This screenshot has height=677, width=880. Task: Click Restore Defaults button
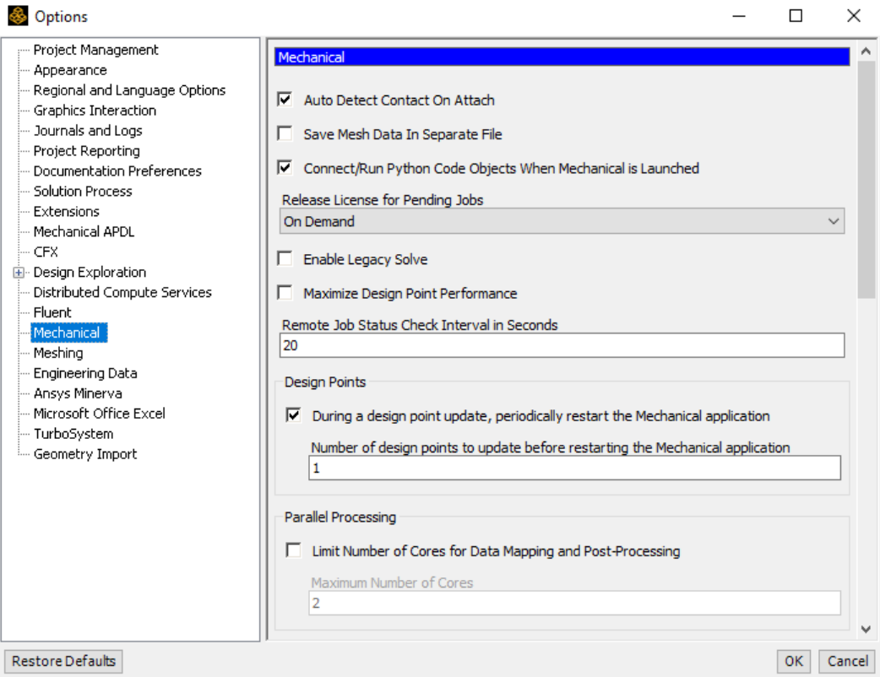[x=63, y=661]
